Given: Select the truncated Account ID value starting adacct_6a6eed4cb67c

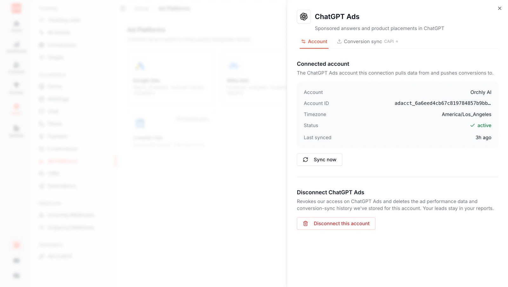Looking at the screenshot, I should pos(443,103).
